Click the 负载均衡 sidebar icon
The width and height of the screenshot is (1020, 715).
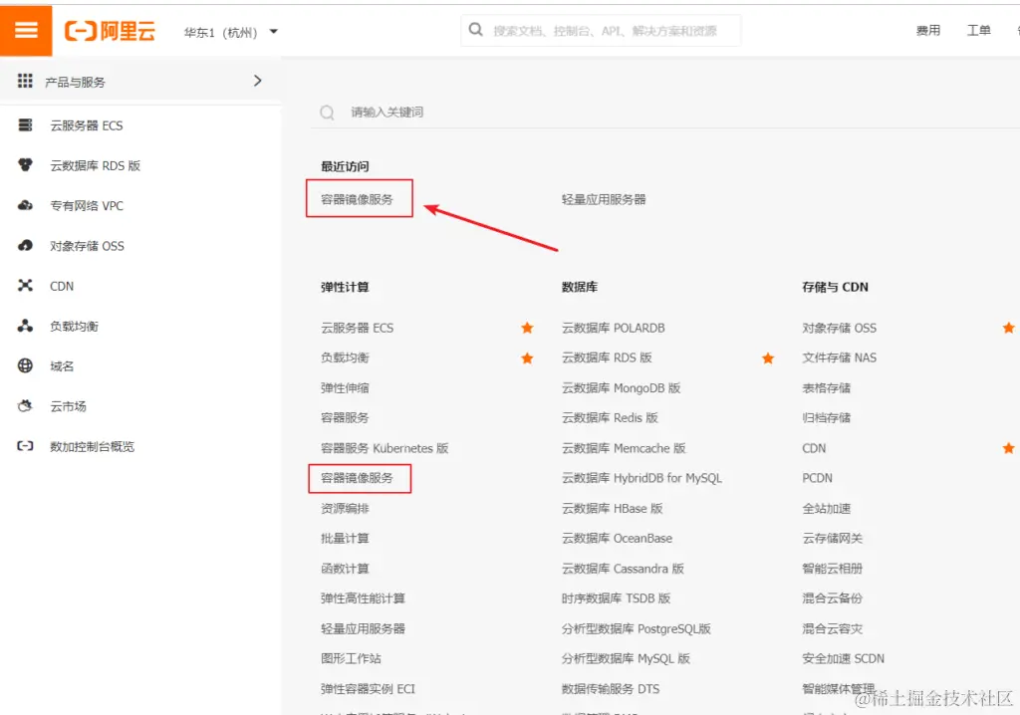pos(25,326)
